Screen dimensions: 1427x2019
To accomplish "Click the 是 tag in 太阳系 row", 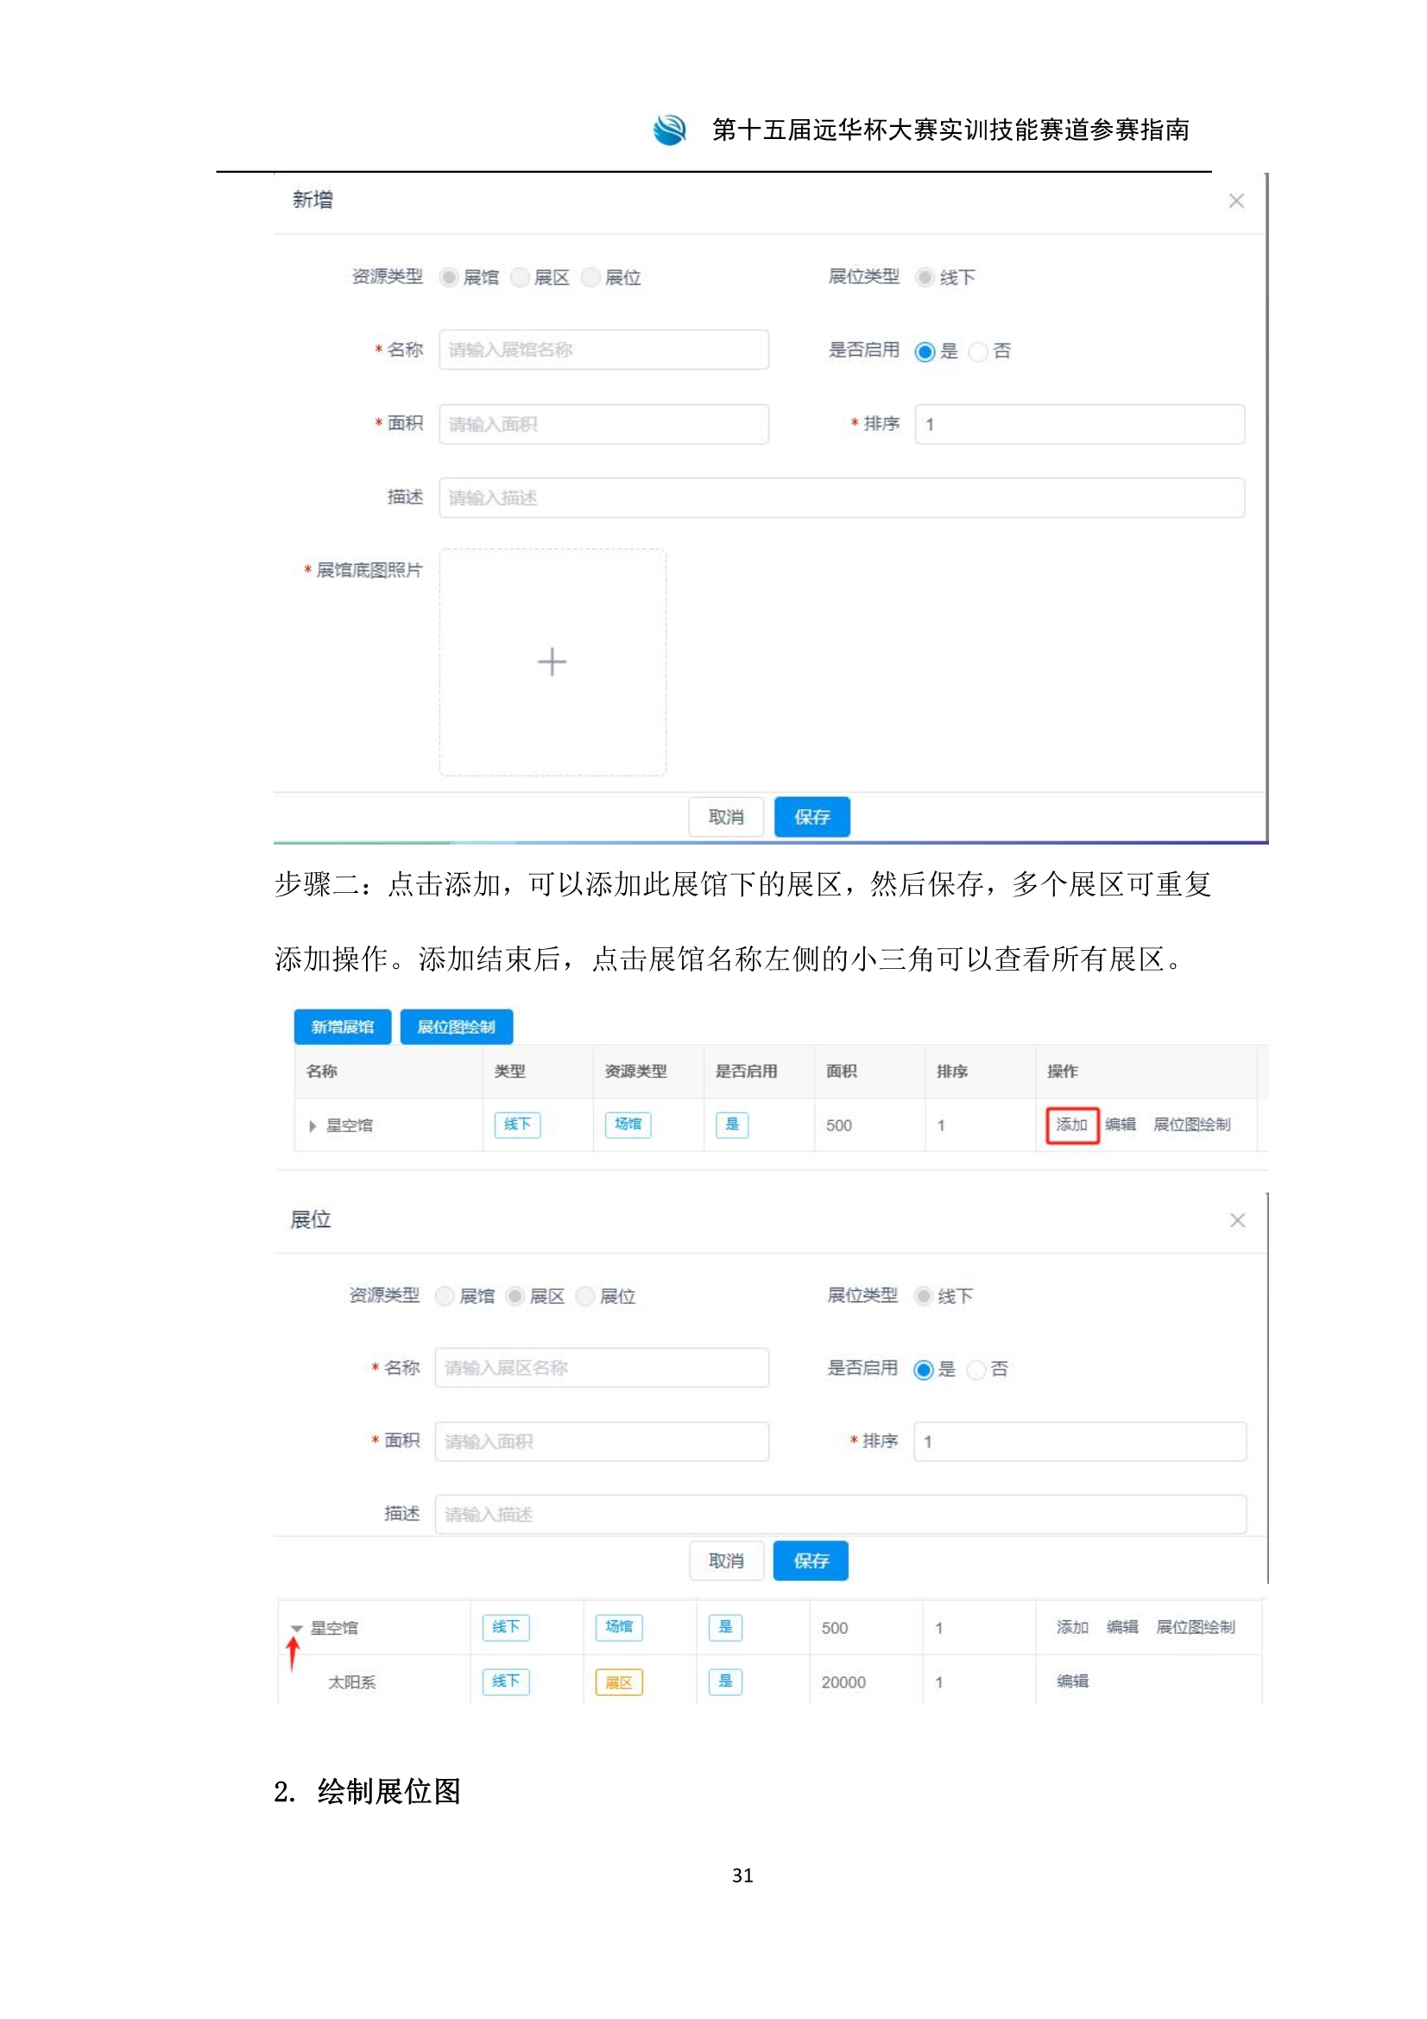I will (x=725, y=1682).
